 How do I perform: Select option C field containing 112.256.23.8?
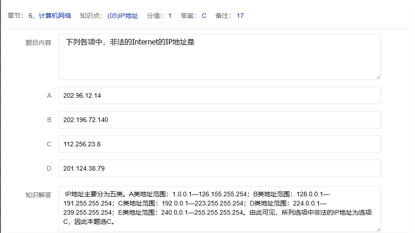click(219, 144)
